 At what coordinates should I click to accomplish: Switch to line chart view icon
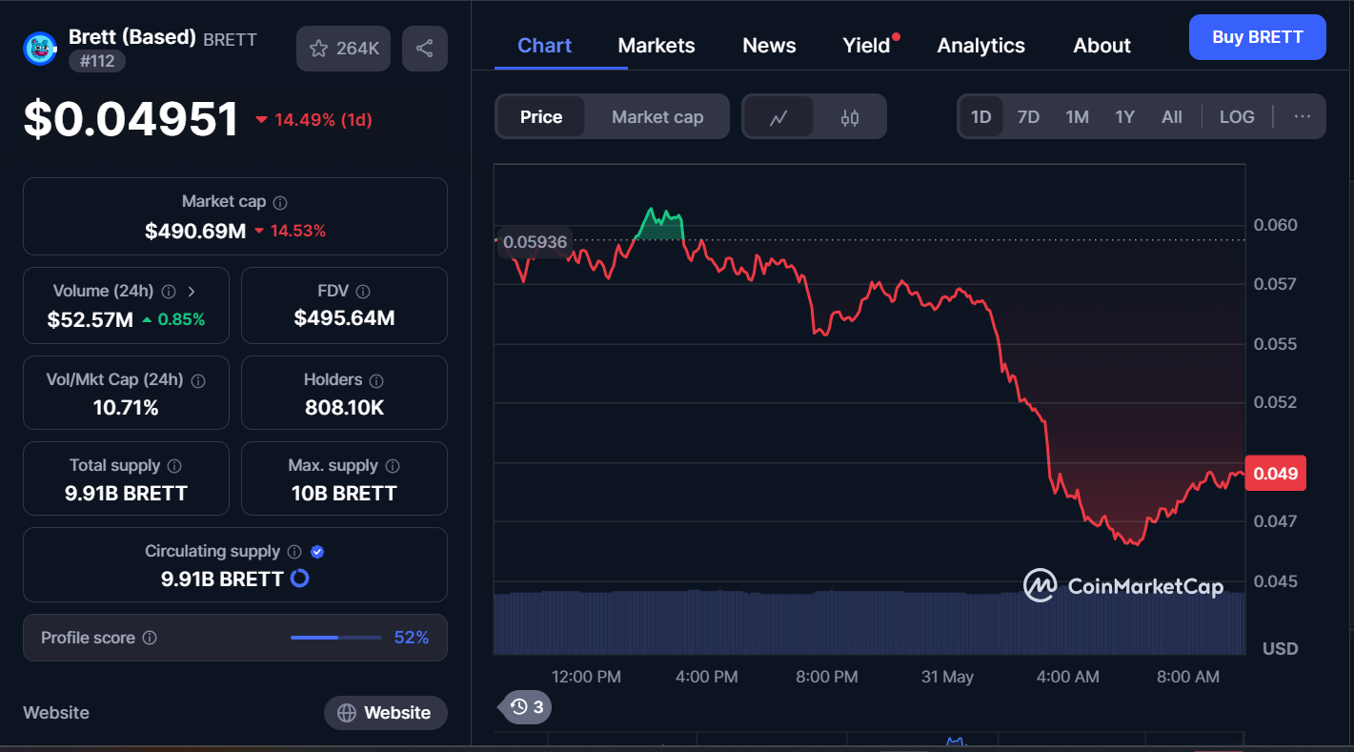[778, 117]
